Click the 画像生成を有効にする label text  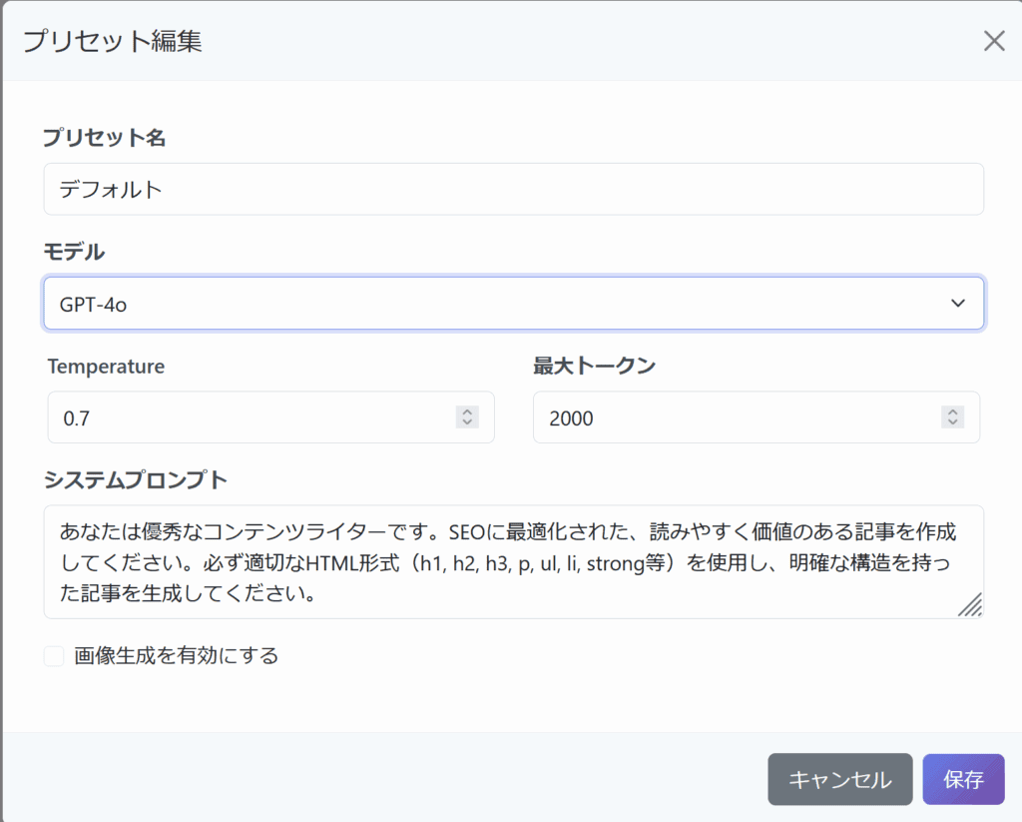pyautogui.click(x=176, y=655)
